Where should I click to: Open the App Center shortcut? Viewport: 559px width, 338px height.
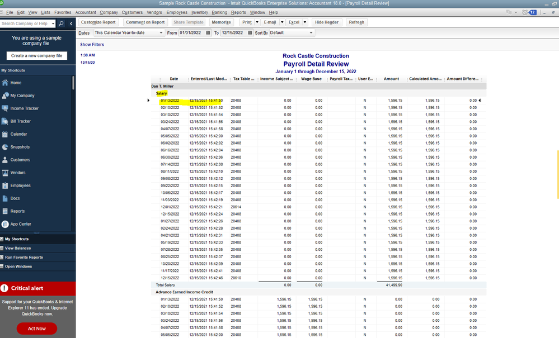point(21,224)
